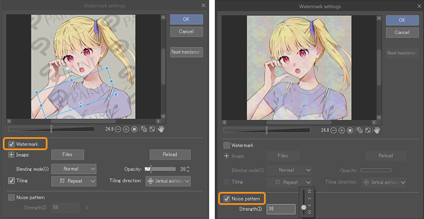Uncheck the Tiling checkbox in left dialog
The image size is (424, 219).
point(11,181)
